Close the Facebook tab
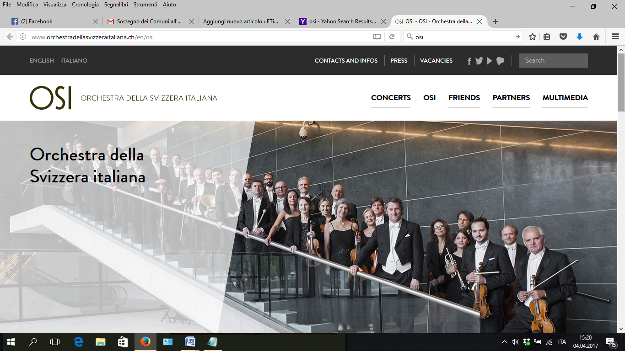 [95, 21]
